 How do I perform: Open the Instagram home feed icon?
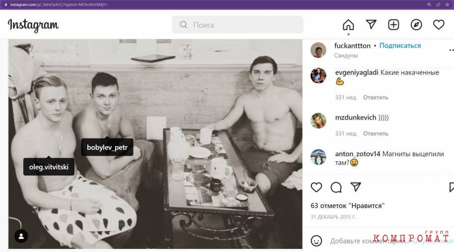pyautogui.click(x=348, y=25)
